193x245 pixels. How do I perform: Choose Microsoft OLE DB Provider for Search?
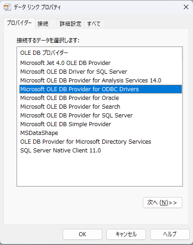(x=100, y=107)
